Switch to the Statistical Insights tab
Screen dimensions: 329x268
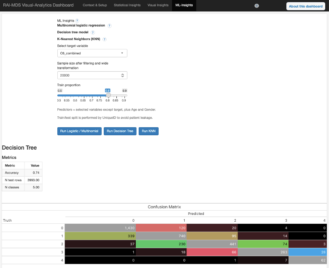coord(127,5)
